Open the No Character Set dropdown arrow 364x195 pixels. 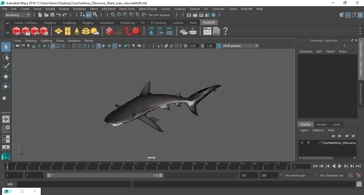[316, 175]
